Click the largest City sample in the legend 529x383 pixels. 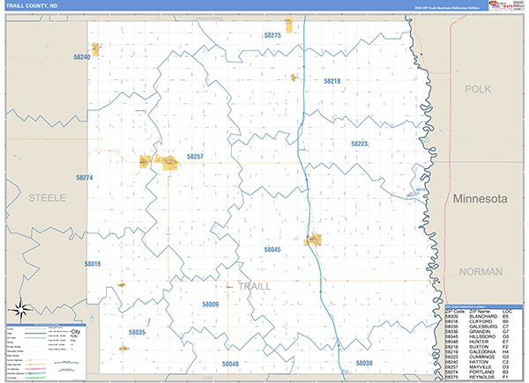tap(76, 332)
